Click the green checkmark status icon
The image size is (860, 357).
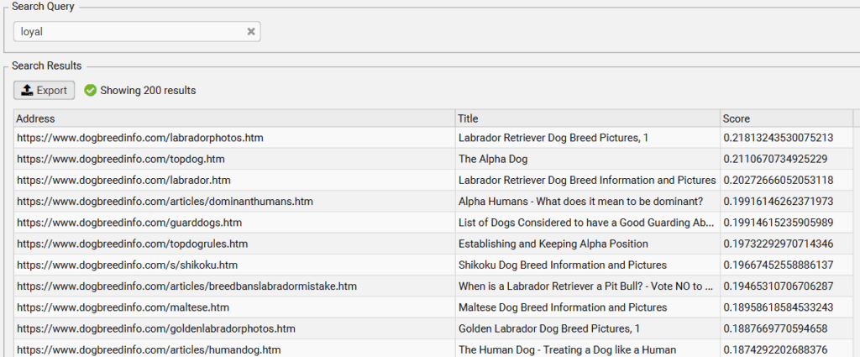(x=91, y=91)
